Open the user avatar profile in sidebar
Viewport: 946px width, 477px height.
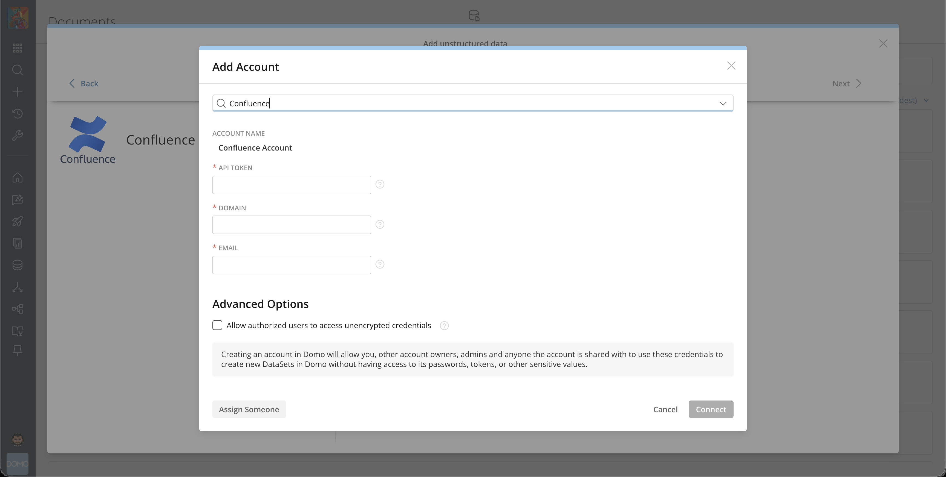17,440
